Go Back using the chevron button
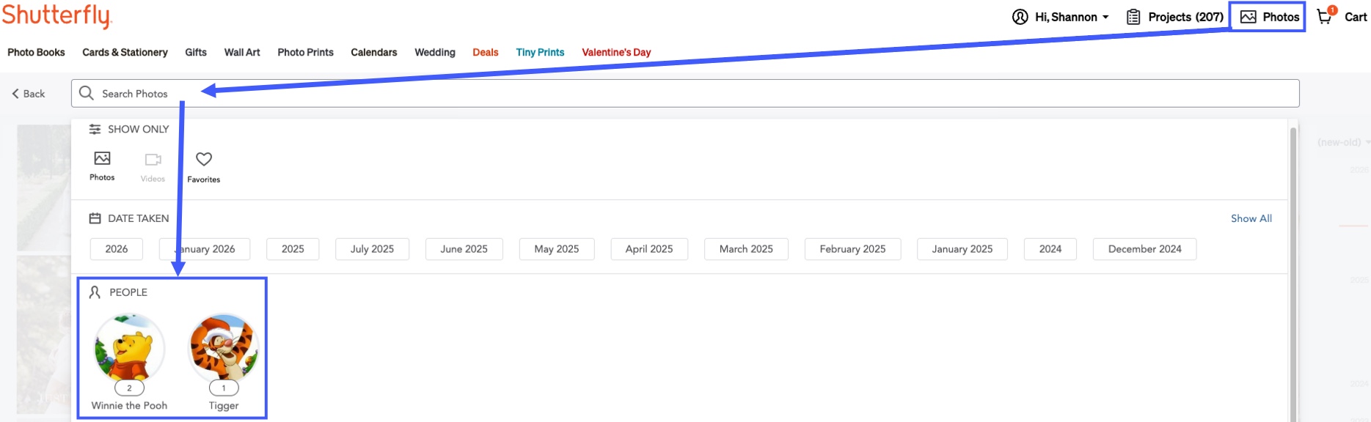1371x422 pixels. click(x=29, y=94)
